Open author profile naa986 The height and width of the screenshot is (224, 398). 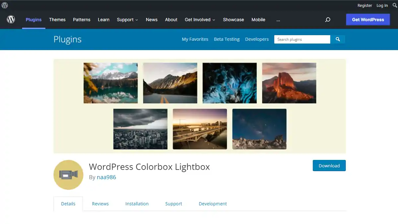tap(106, 177)
